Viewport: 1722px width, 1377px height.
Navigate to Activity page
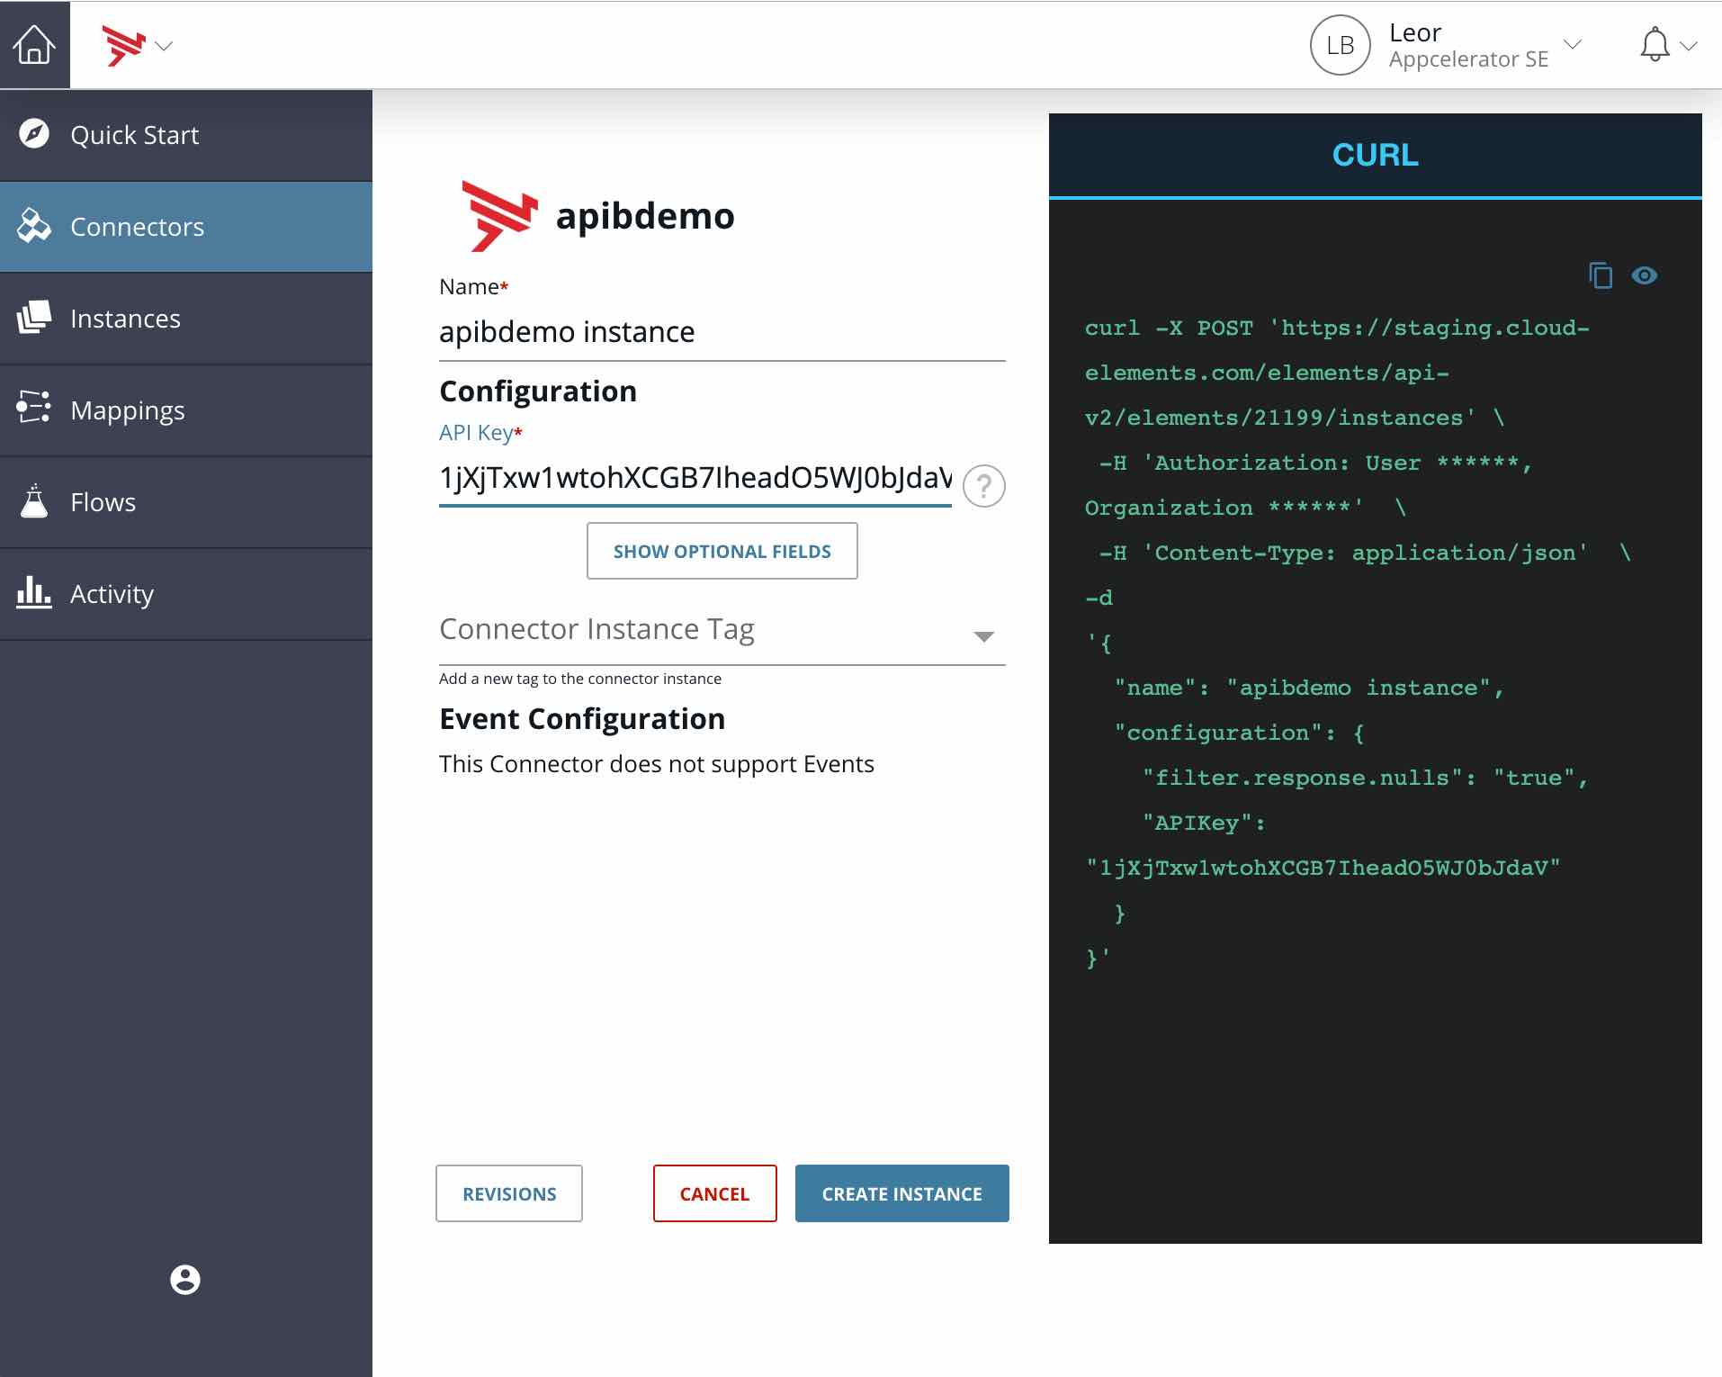coord(186,594)
